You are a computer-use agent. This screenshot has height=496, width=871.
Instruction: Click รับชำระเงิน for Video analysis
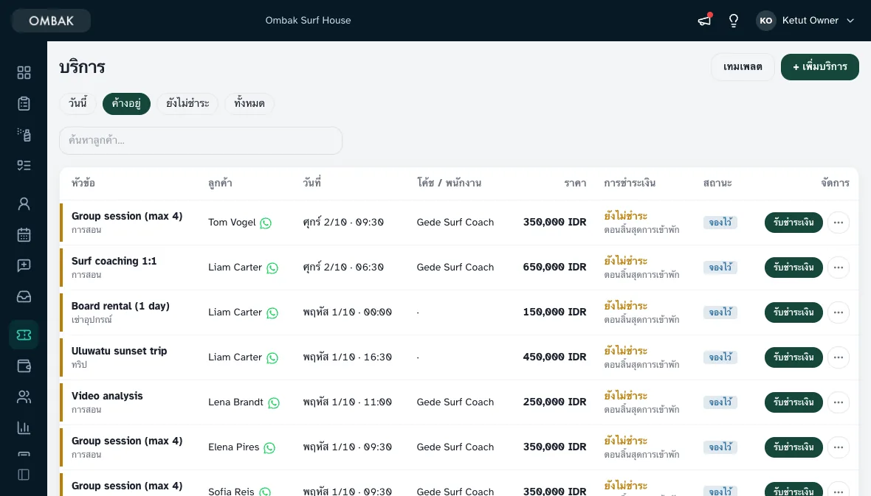(793, 402)
